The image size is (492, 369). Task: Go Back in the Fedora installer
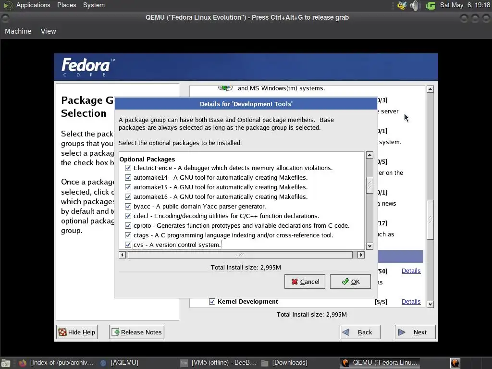point(360,332)
